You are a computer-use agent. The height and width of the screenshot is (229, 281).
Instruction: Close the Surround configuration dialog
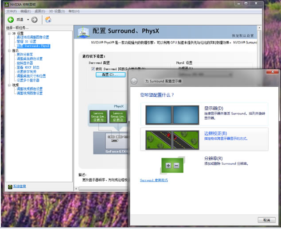(x=273, y=72)
